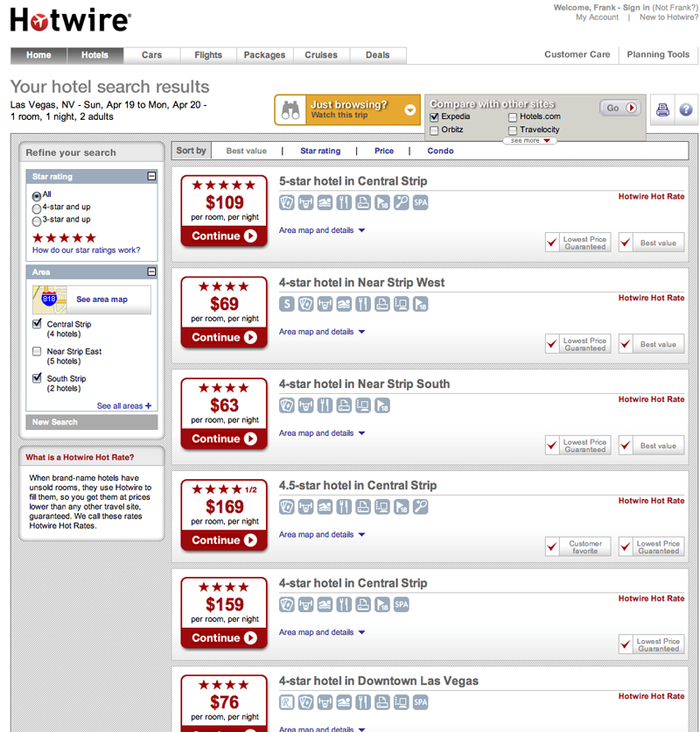Expand Area map and details for $63 hotel
Image resolution: width=700 pixels, height=732 pixels.
(321, 433)
